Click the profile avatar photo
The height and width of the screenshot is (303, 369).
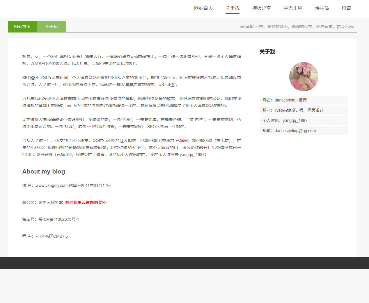(304, 76)
